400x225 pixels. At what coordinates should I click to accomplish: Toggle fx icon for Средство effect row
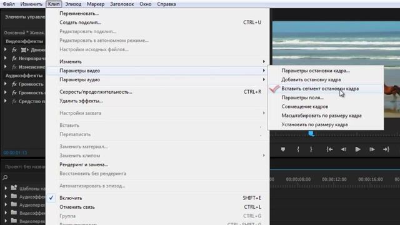pyautogui.click(x=14, y=101)
